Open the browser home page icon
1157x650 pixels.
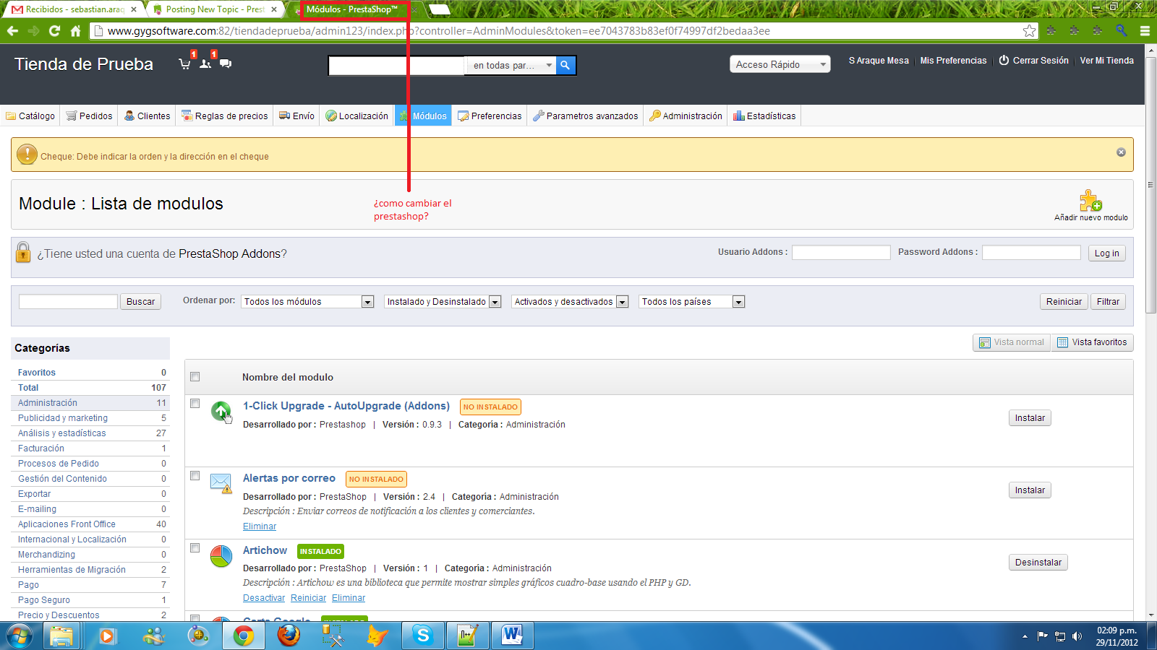tap(75, 31)
